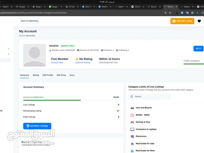Click the Member since person icon

(50, 50)
